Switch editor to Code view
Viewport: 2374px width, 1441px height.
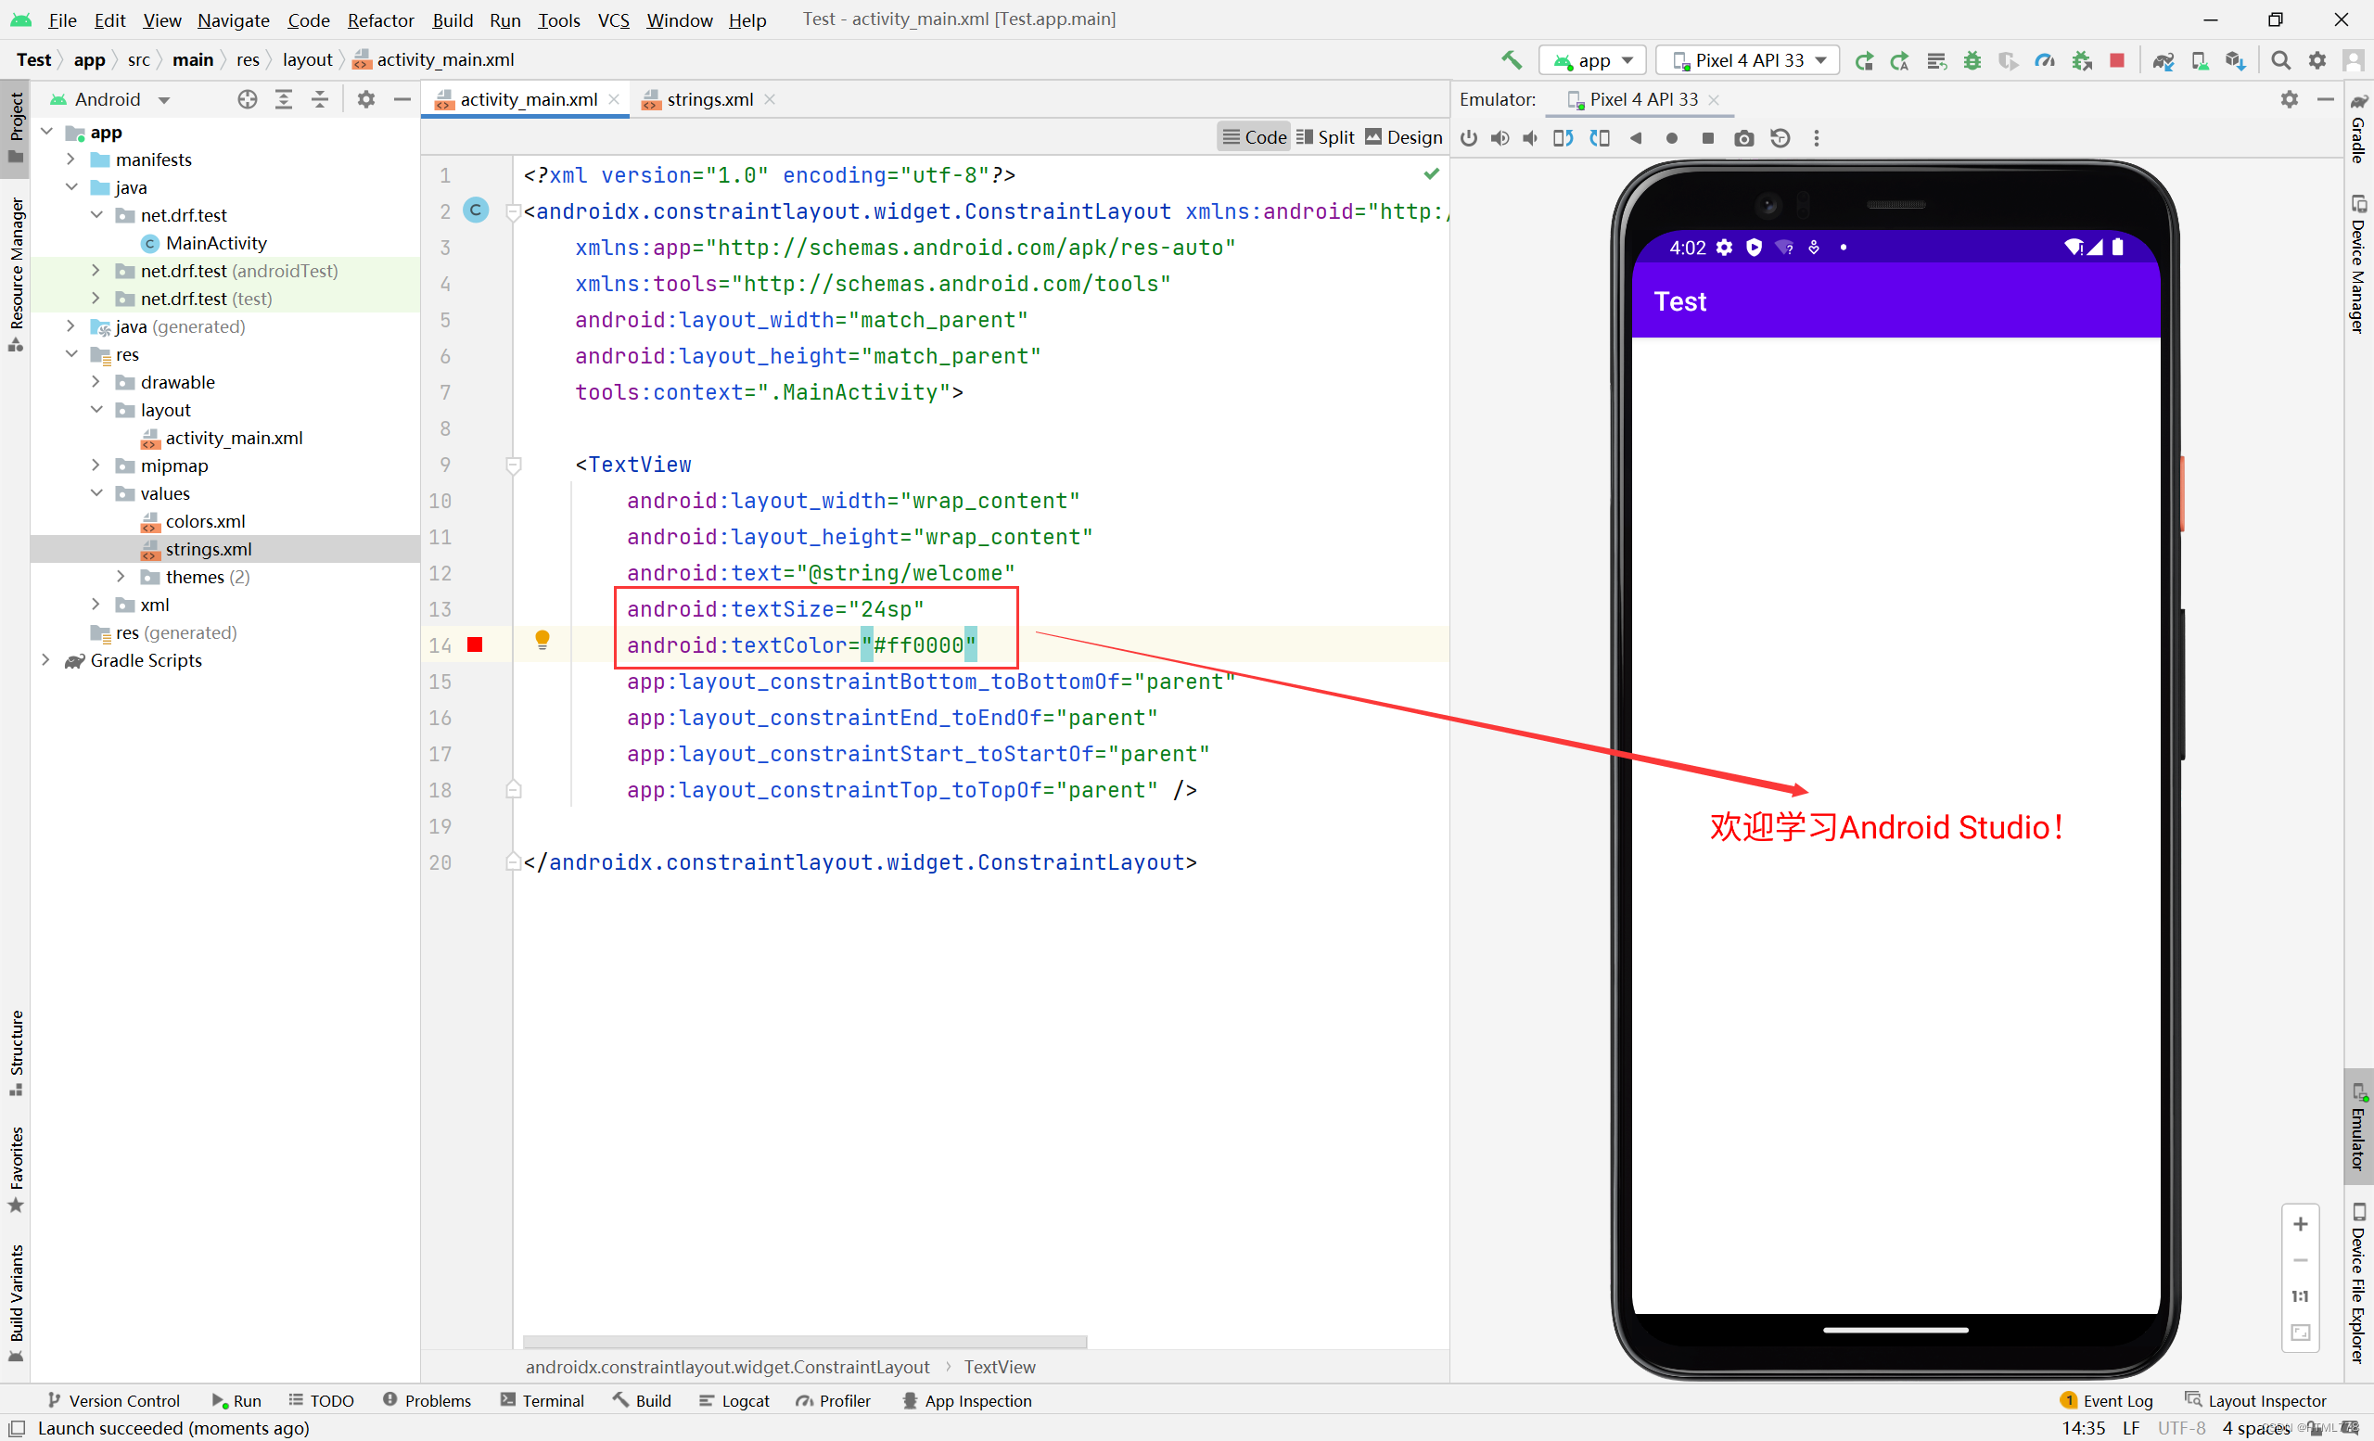1254,137
